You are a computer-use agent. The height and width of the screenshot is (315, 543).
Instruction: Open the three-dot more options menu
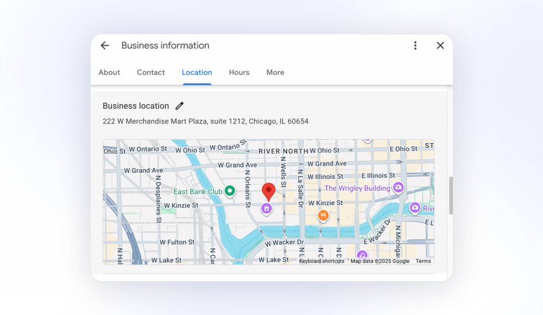tap(415, 46)
